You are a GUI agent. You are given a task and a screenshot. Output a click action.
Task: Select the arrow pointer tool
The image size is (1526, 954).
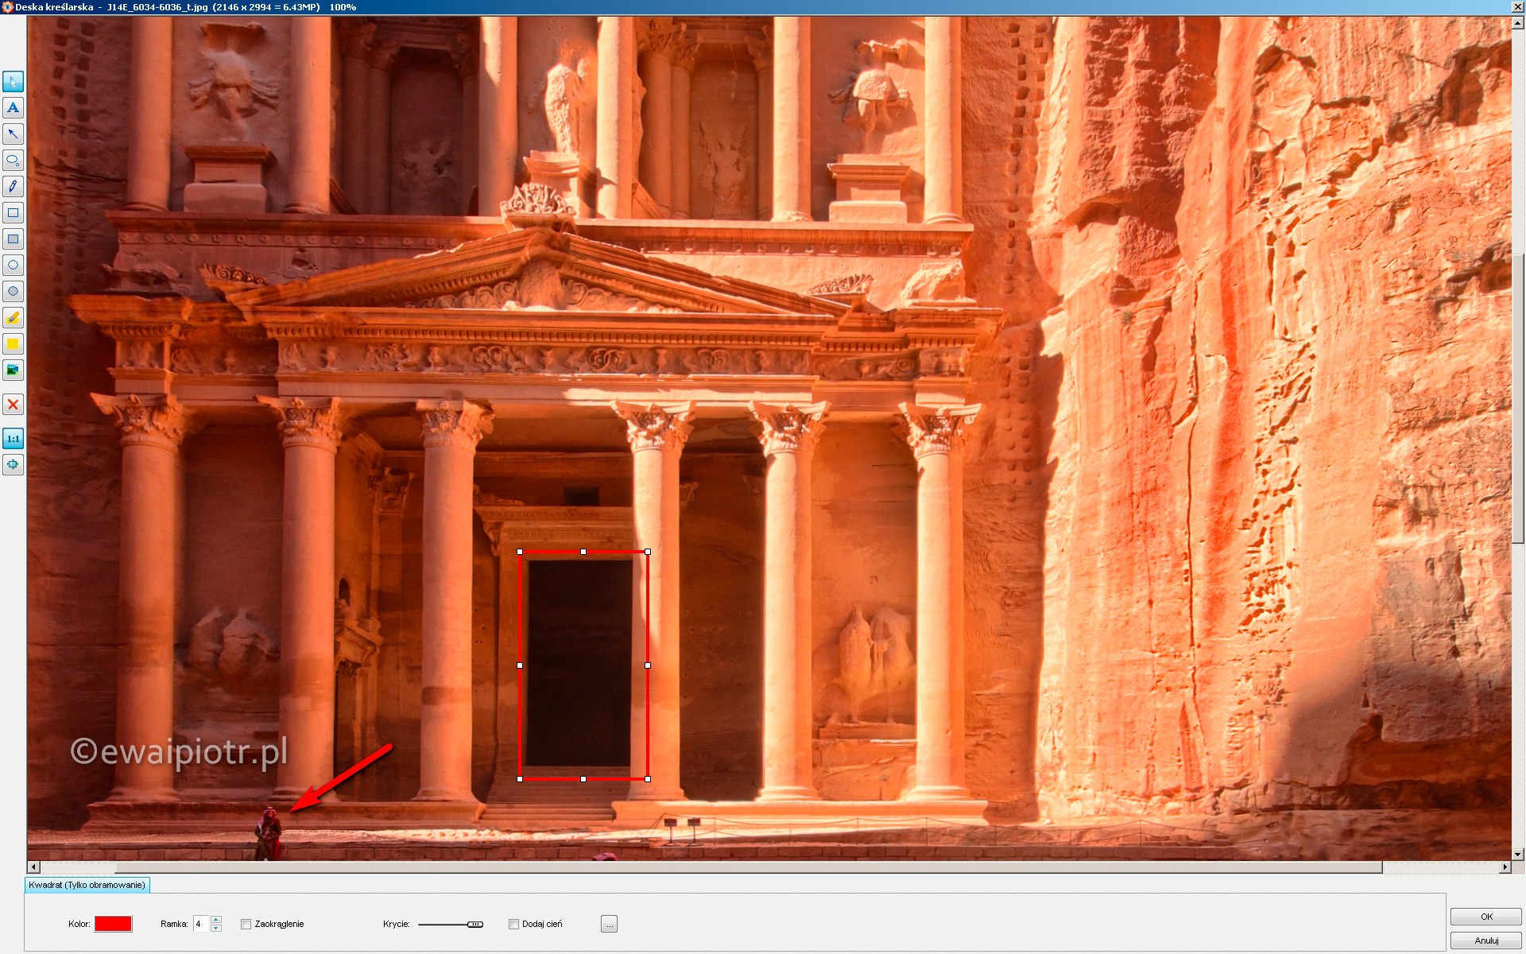tap(13, 81)
